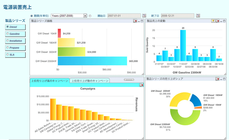This screenshot has width=229, height=140.
Task: Export the Campaigns chart
Action: tap(141, 85)
